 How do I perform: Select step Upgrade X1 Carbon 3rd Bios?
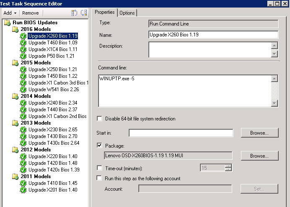[x=58, y=83]
